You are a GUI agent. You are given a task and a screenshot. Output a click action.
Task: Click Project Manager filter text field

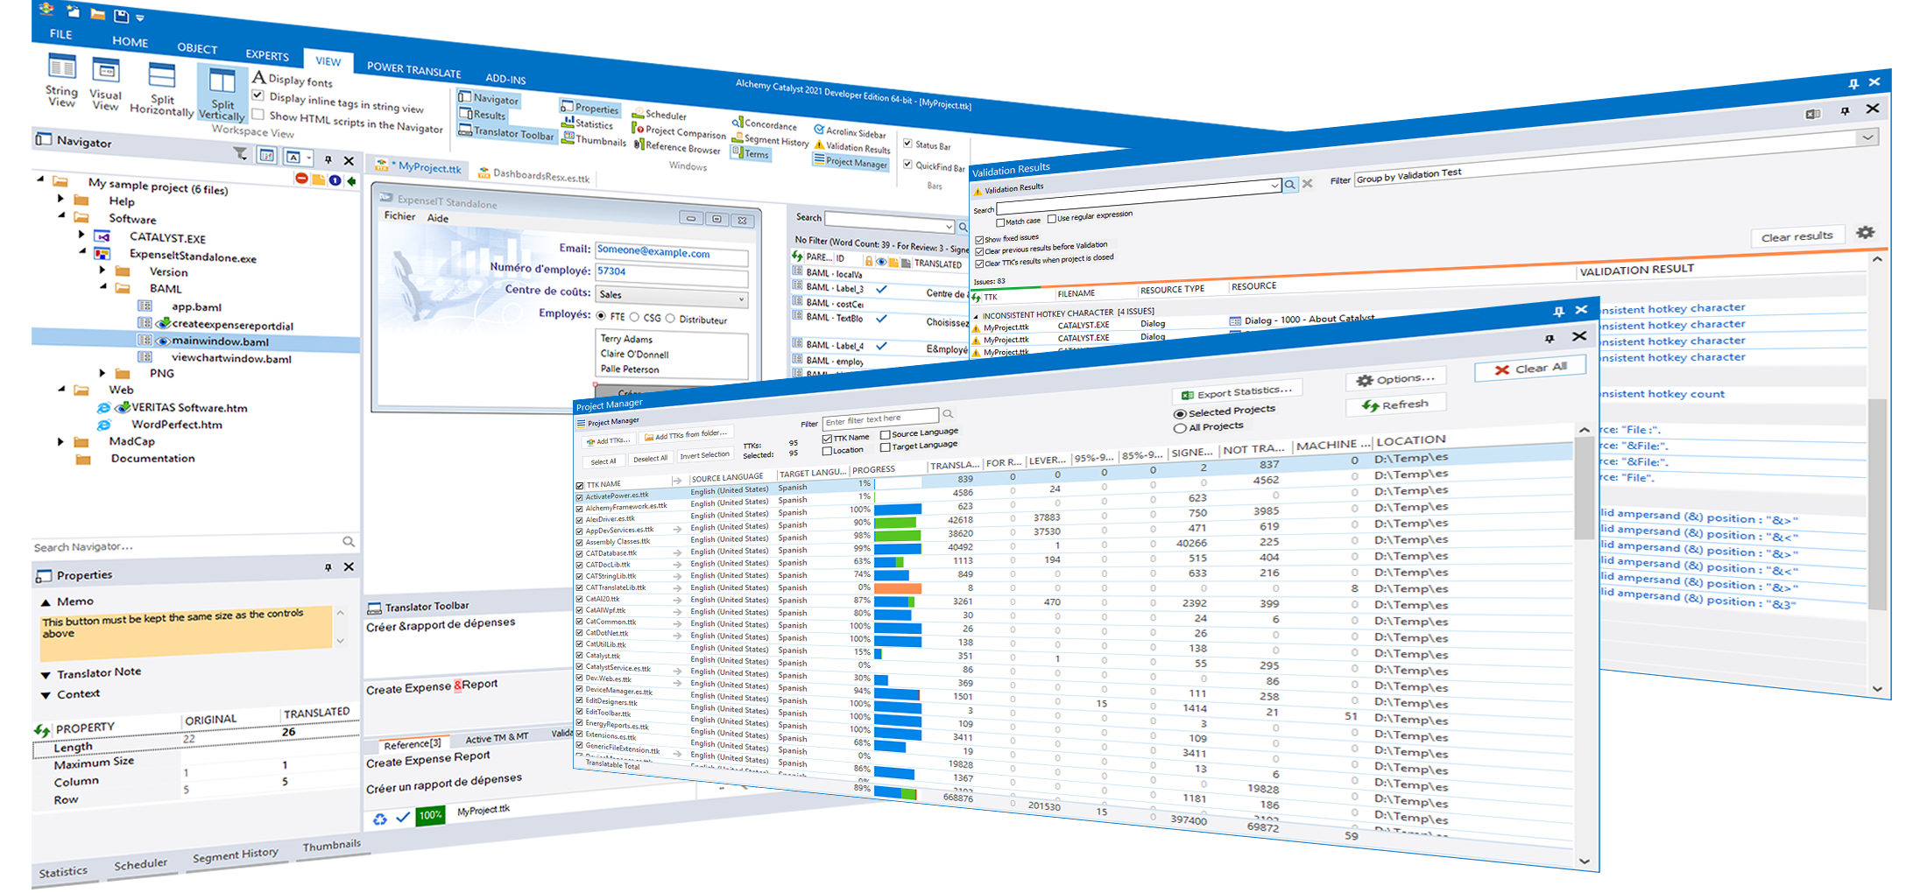tap(880, 418)
